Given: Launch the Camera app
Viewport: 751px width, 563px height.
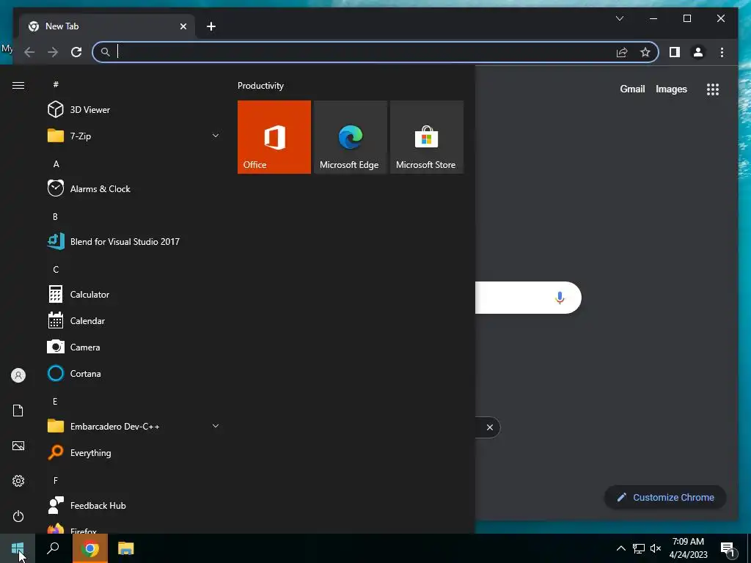Looking at the screenshot, I should (134, 347).
